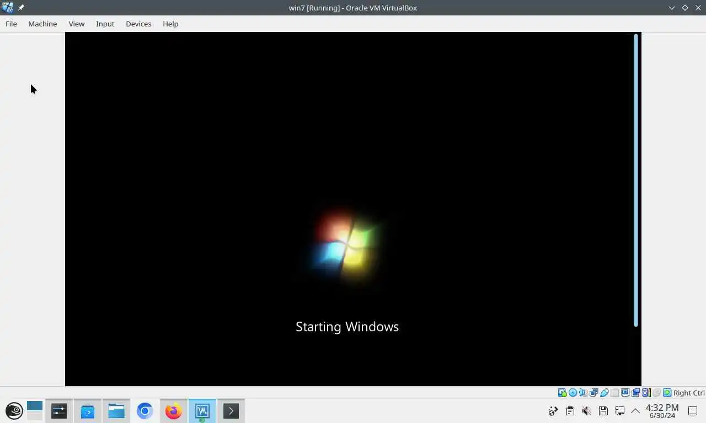Image resolution: width=706 pixels, height=423 pixels.
Task: Click the optical disk indicator icon
Action: [573, 393]
